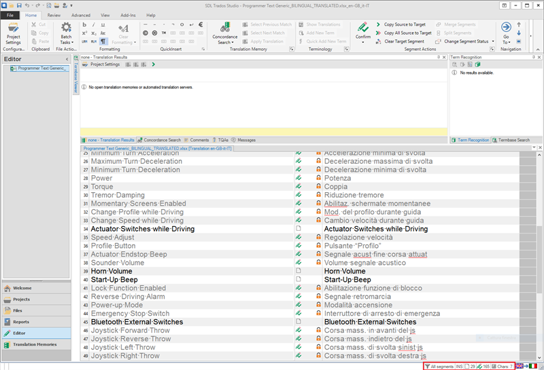This screenshot has width=544, height=370.
Task: Insert the Euro symbol
Action: (201, 24)
